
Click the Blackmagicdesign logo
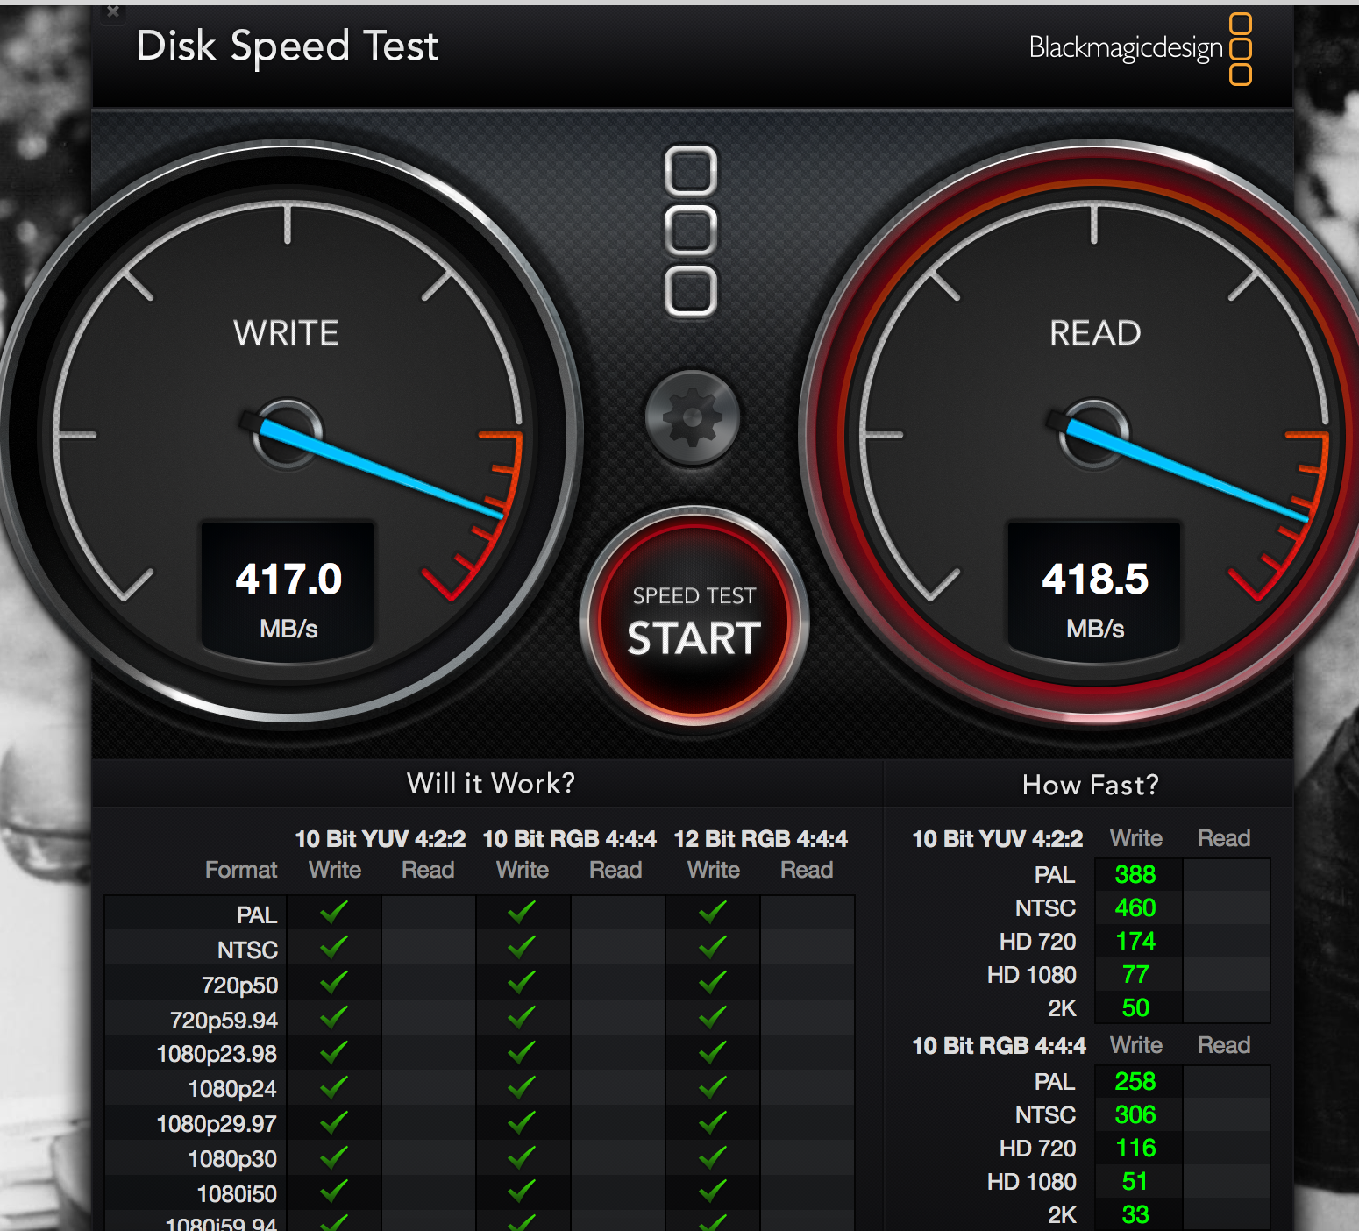[x=1140, y=48]
